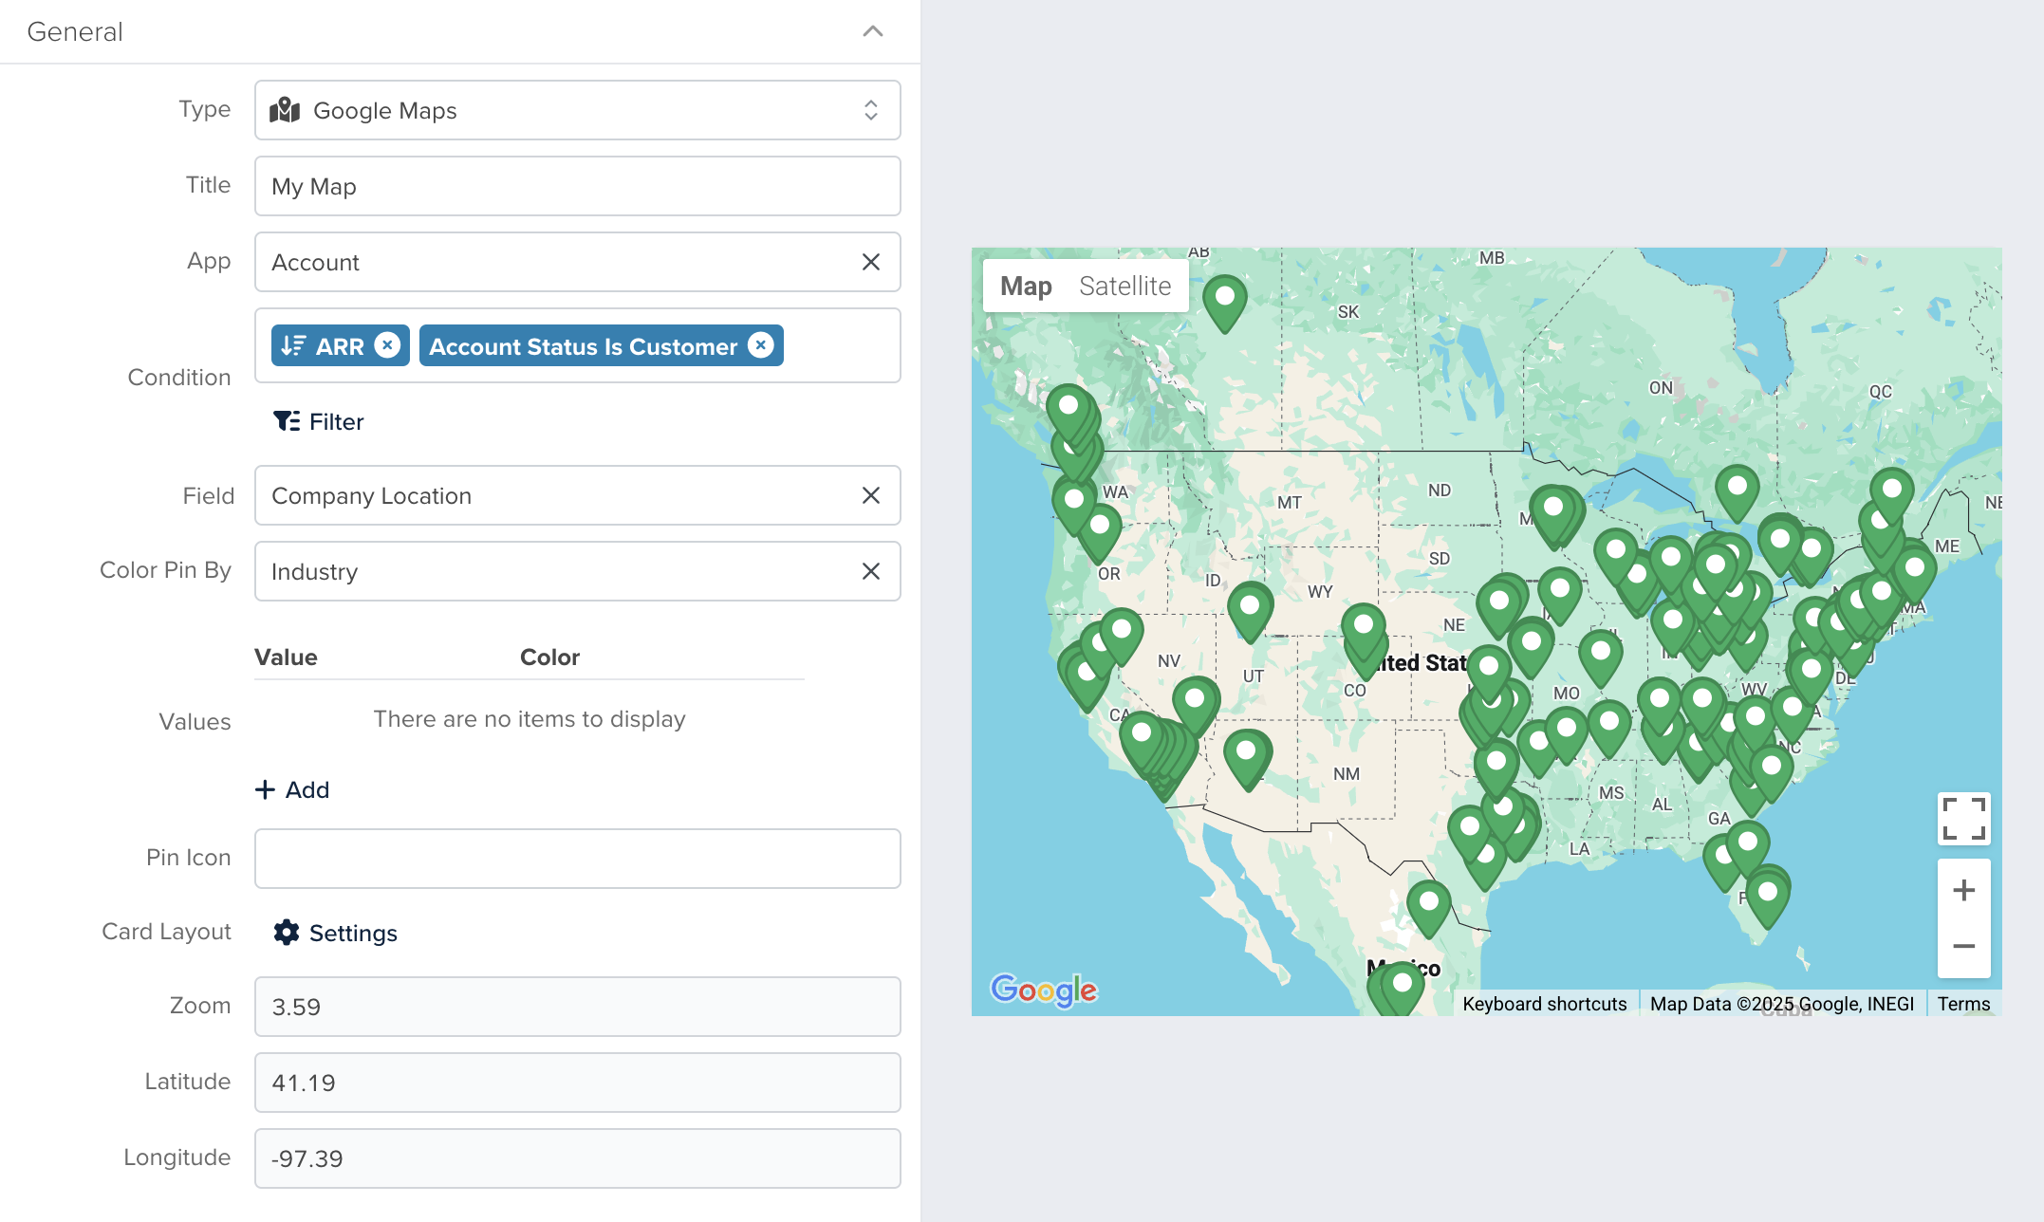Switch to Map view tab

1026,286
